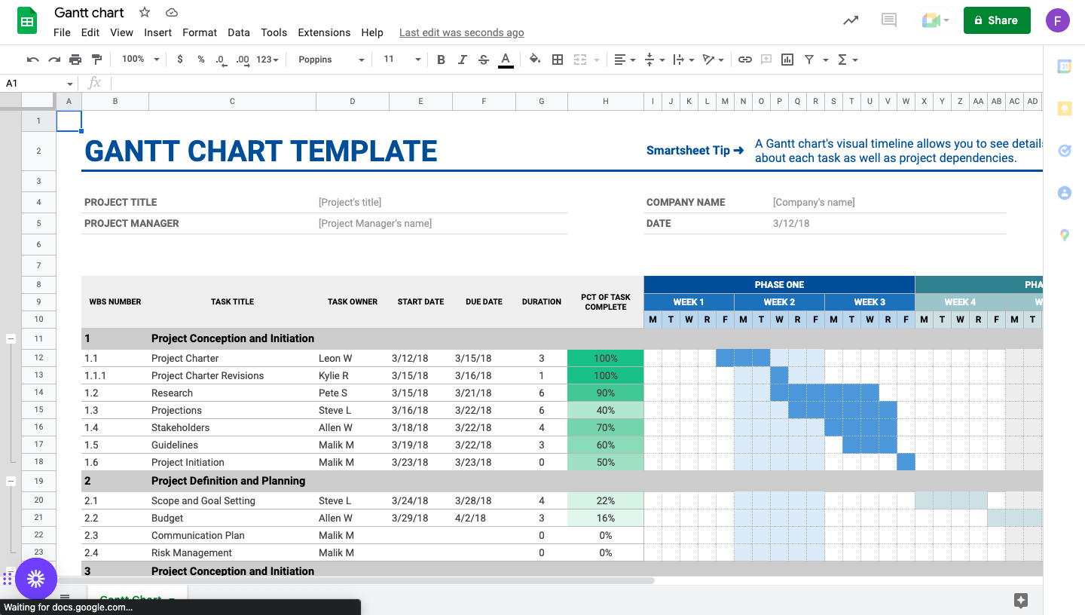Increase decimal places icon
1085x615 pixels.
click(x=243, y=60)
